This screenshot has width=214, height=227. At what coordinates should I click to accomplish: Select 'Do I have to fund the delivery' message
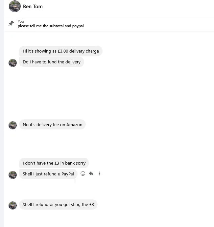52,62
